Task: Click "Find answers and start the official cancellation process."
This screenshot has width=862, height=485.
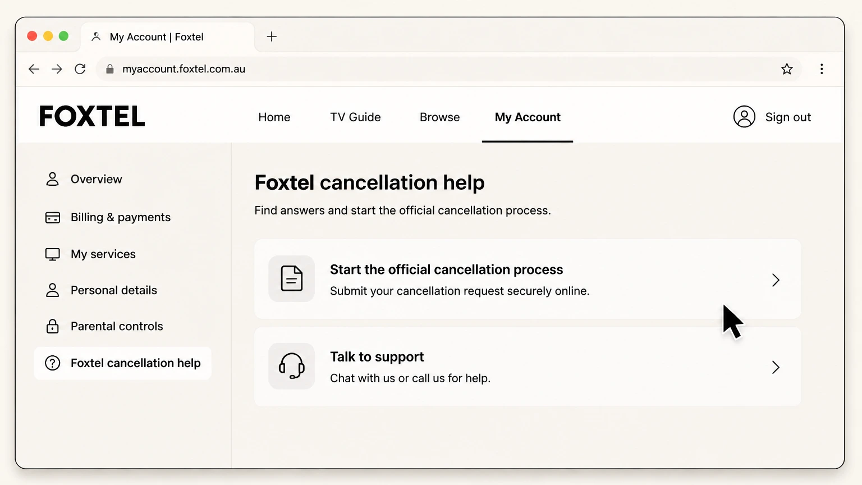Action: coord(402,211)
